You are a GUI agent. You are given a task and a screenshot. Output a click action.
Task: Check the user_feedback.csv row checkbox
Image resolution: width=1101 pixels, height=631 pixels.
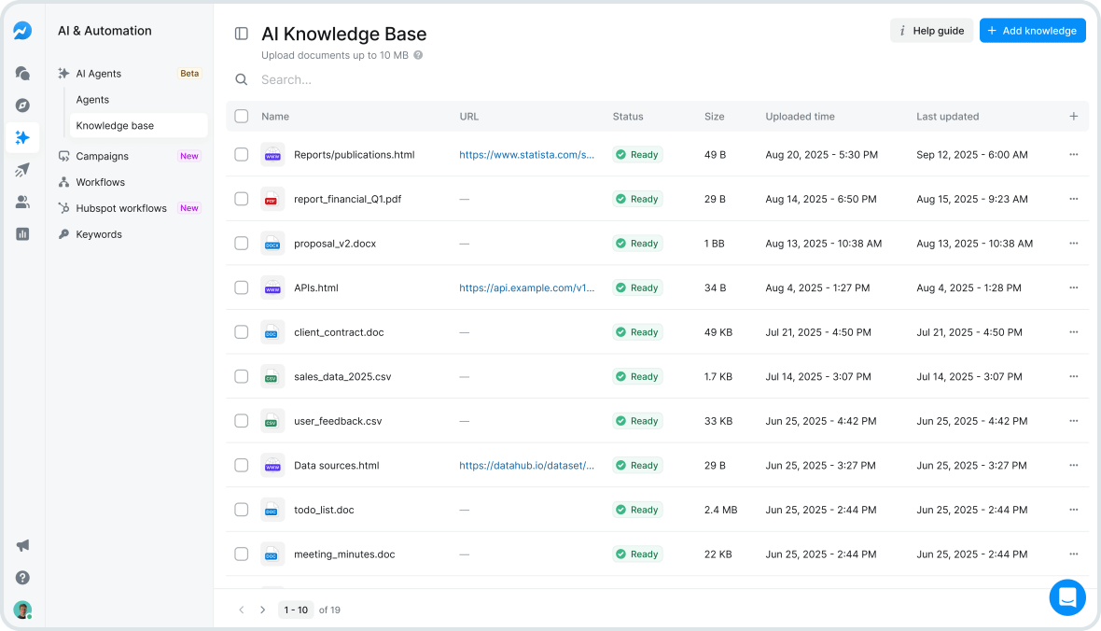(x=242, y=421)
